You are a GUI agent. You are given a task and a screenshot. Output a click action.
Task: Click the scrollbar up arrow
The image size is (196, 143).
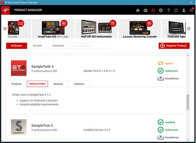pyautogui.click(x=188, y=55)
